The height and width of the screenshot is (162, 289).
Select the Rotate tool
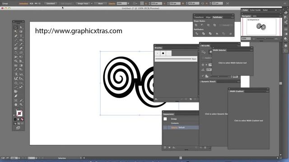coord(16,53)
